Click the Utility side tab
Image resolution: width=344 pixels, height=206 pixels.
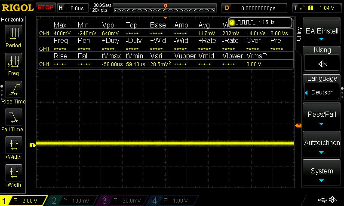pyautogui.click(x=299, y=34)
